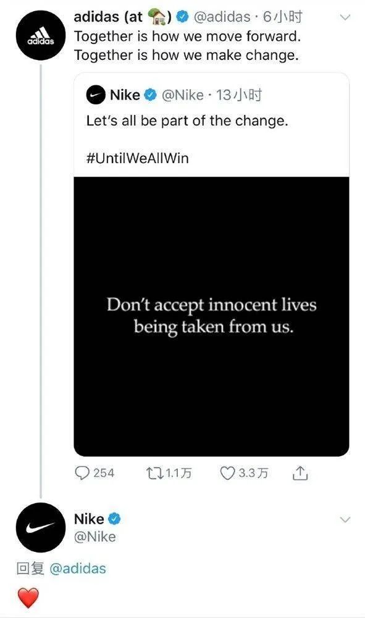Expand the adidas tweet options chevron
365x618 pixels.
coord(345,17)
